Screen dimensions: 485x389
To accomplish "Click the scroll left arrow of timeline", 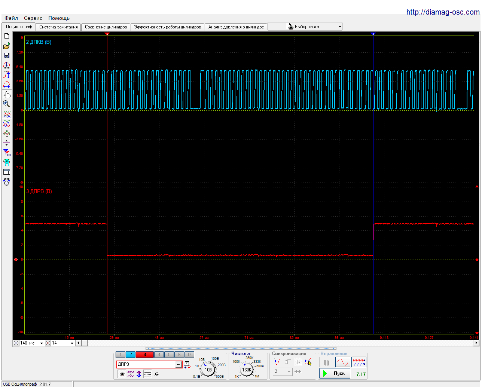I will pyautogui.click(x=78, y=343).
